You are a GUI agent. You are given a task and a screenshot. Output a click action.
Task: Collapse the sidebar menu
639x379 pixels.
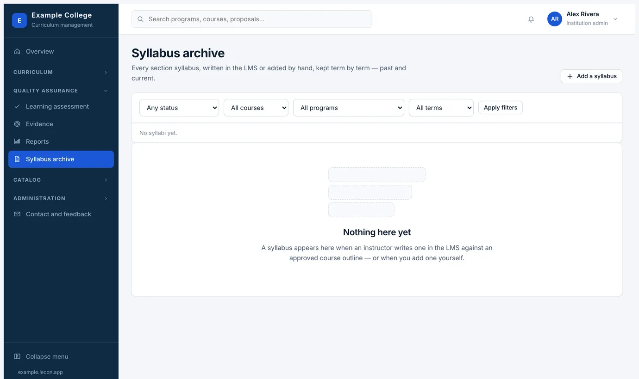tap(61, 356)
